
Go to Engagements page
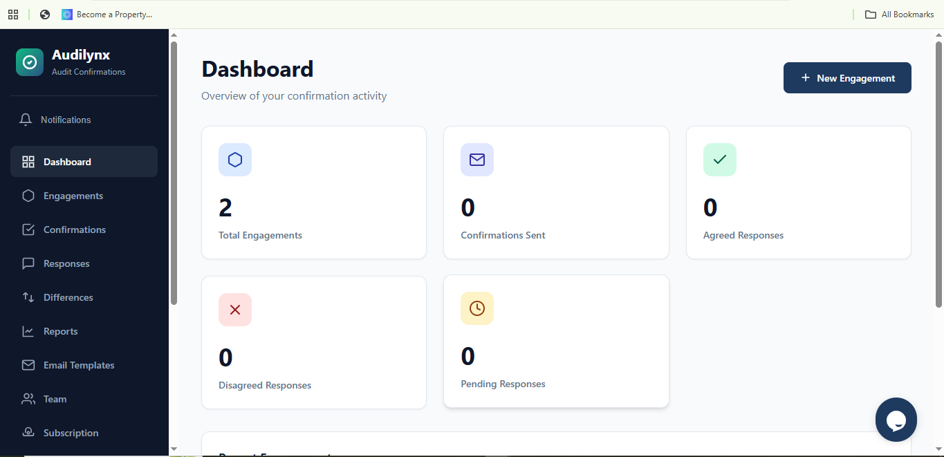click(84, 196)
